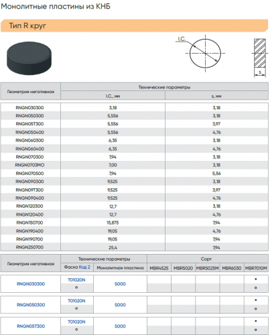
Task: Select the RNGN0703MO row in the table
Action: click(x=135, y=165)
